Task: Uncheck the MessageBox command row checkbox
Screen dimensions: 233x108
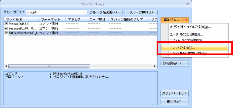Action: point(6,28)
